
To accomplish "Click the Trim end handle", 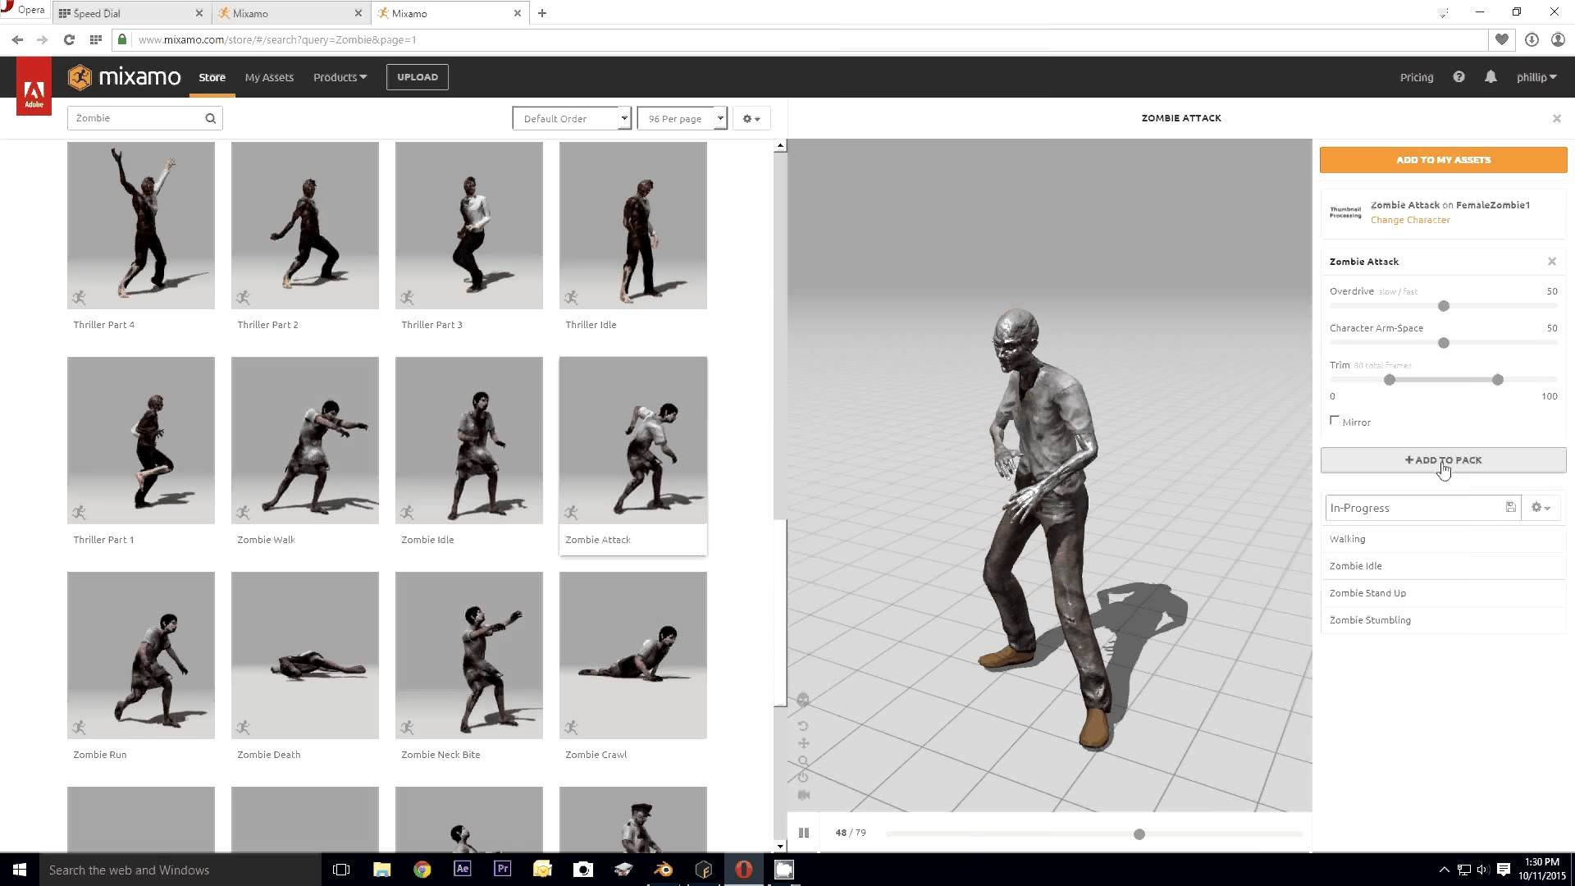I will (x=1498, y=380).
